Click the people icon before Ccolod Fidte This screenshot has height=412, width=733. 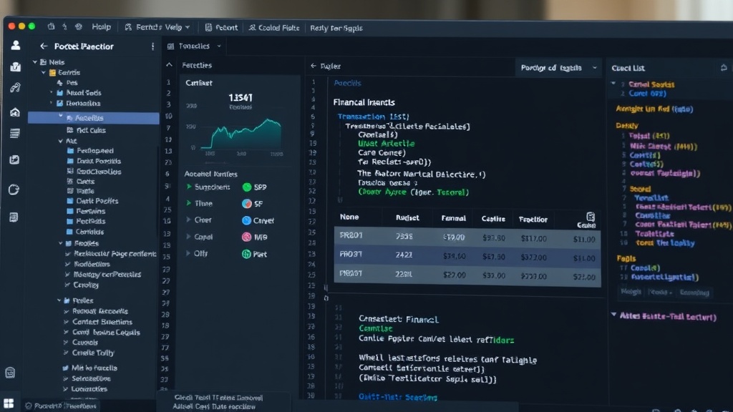pyautogui.click(x=253, y=28)
